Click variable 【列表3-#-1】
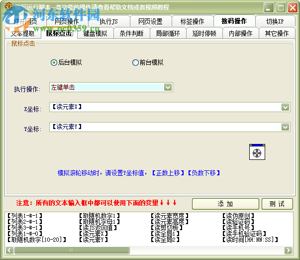Screen dimensions: 300x260 tap(25, 228)
